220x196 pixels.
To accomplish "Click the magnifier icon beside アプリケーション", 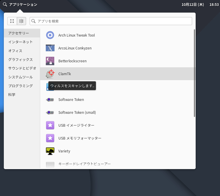I will point(5,4).
